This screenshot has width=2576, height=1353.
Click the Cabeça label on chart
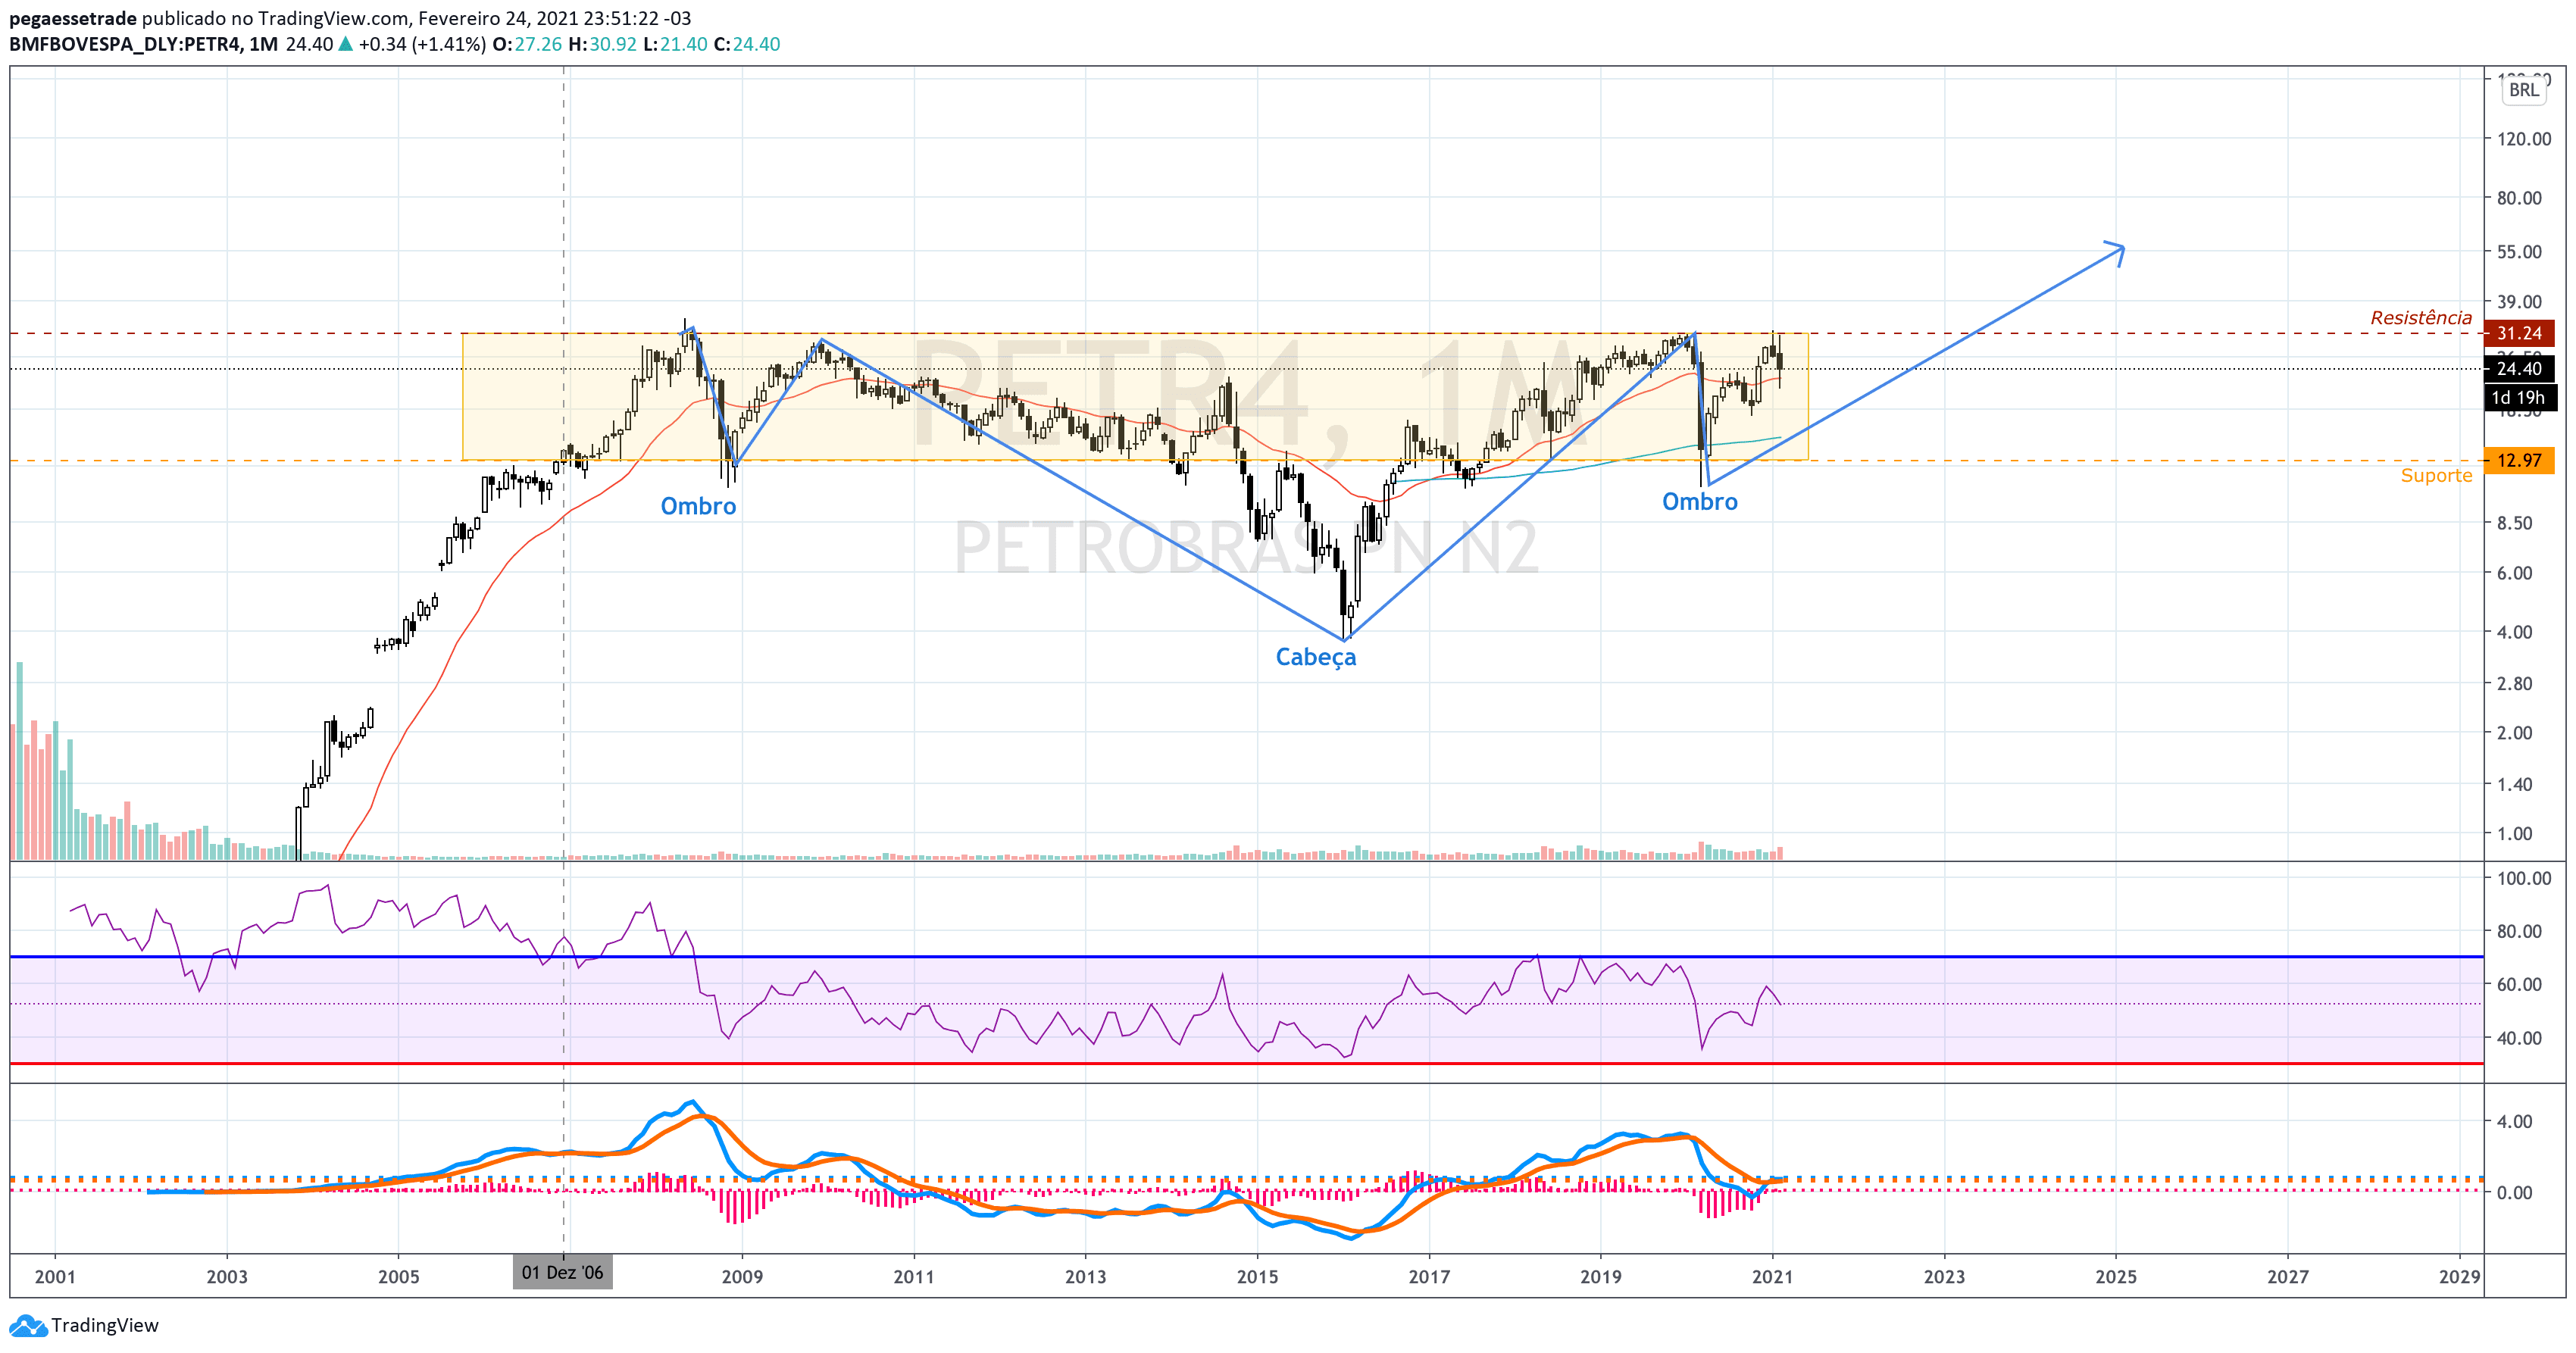pyautogui.click(x=1316, y=657)
